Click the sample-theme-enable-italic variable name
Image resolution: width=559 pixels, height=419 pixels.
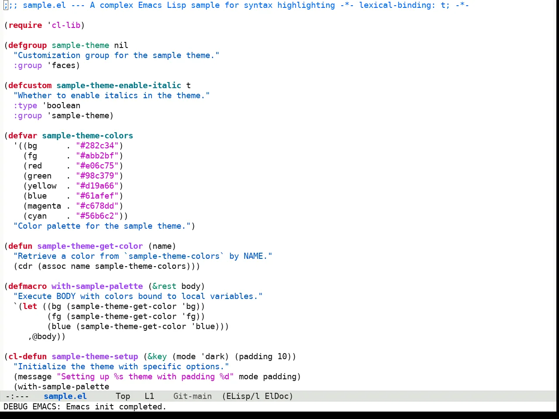119,85
